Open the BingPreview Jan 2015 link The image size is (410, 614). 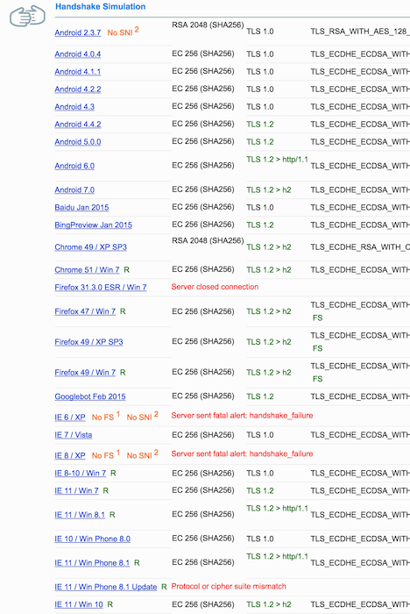coord(94,225)
